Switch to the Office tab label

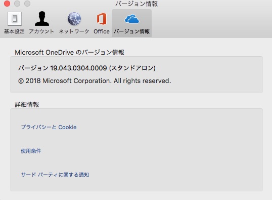102,31
